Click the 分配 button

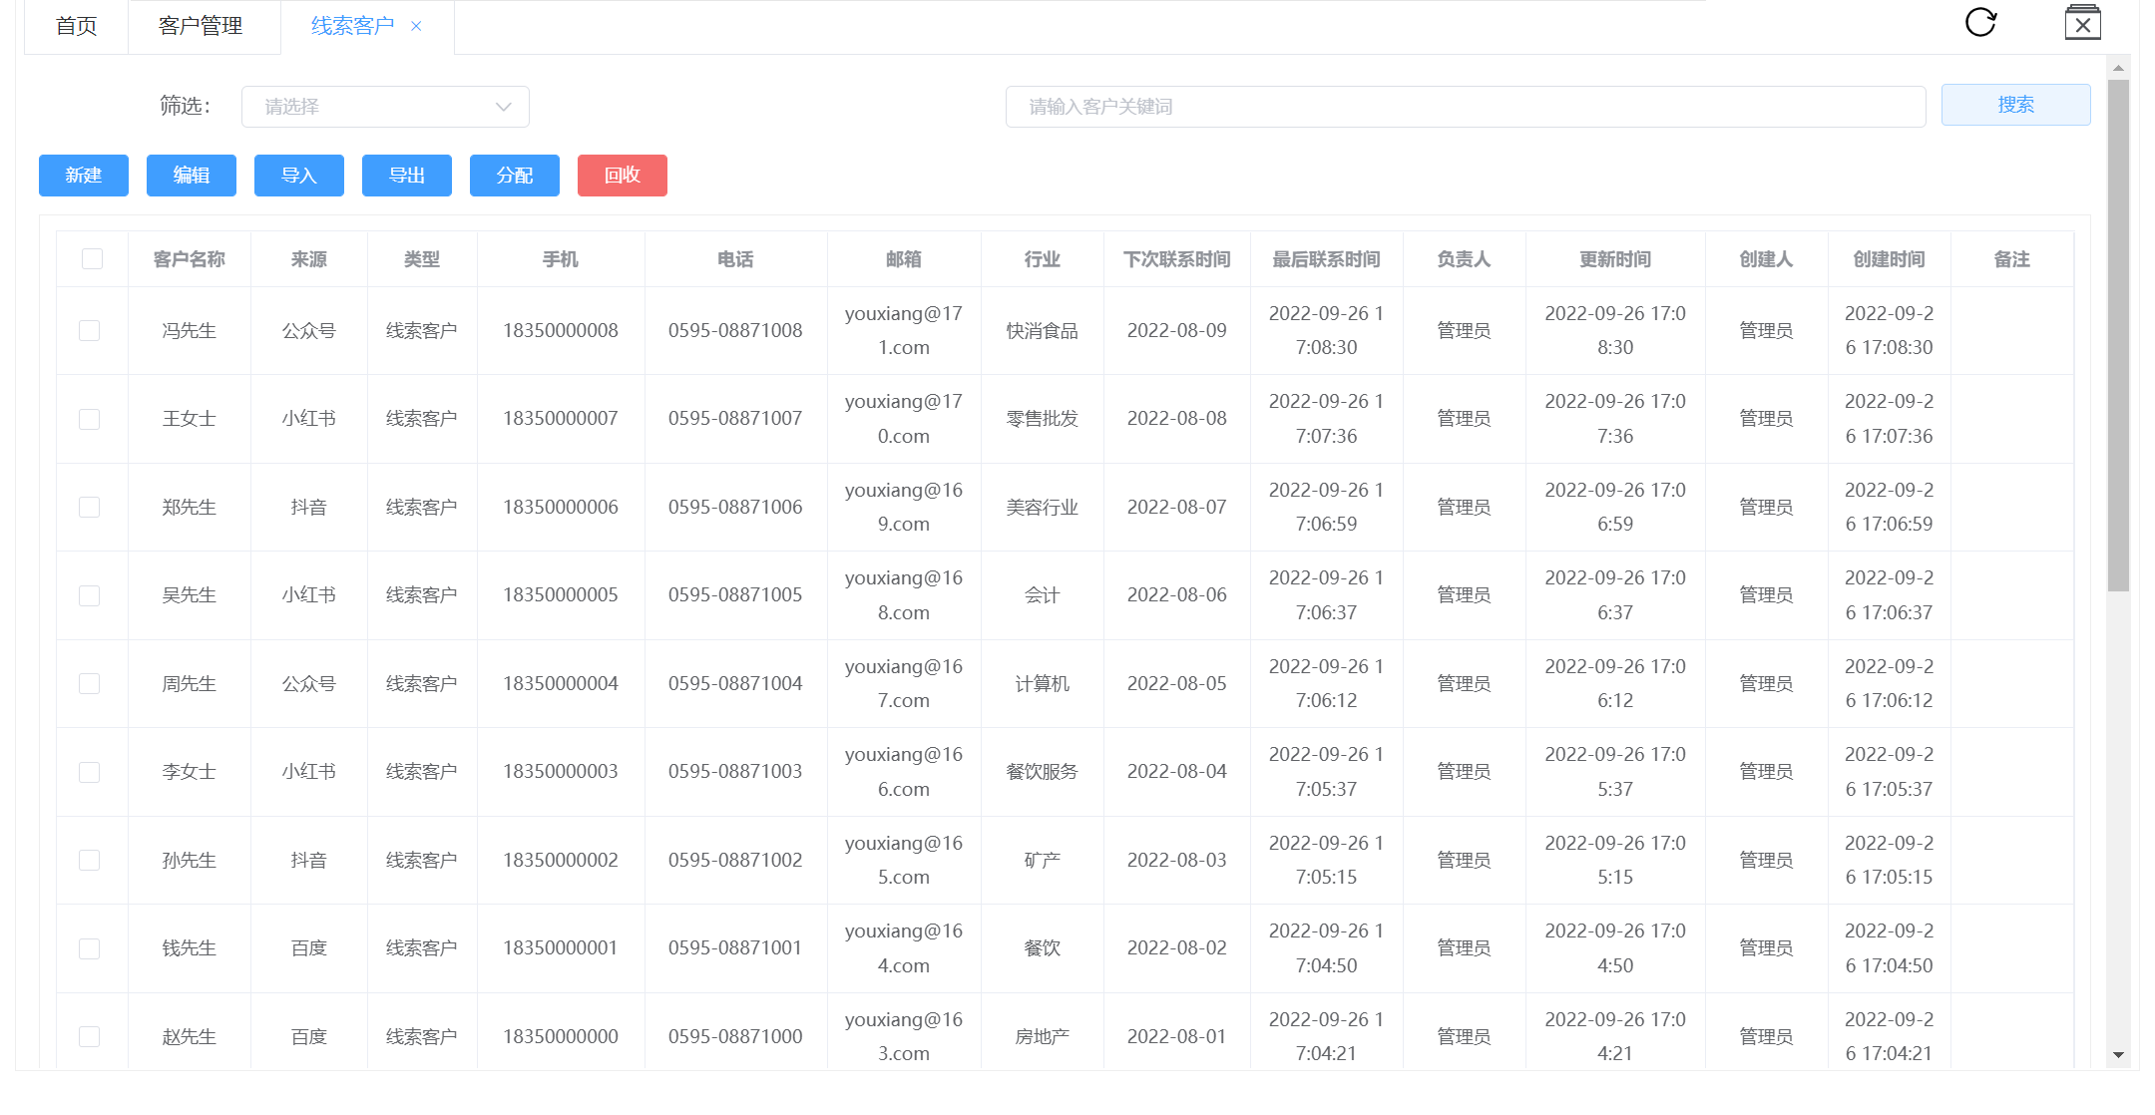pos(514,176)
